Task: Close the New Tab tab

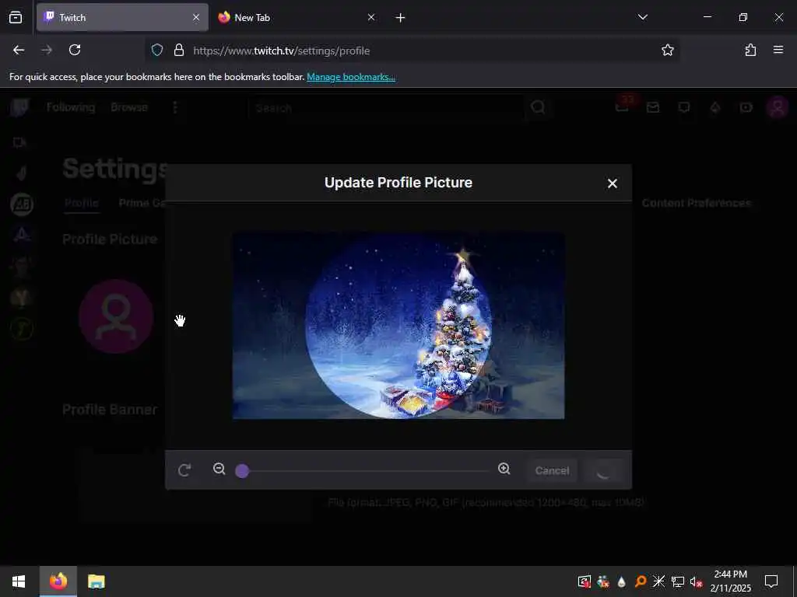Action: pos(371,17)
